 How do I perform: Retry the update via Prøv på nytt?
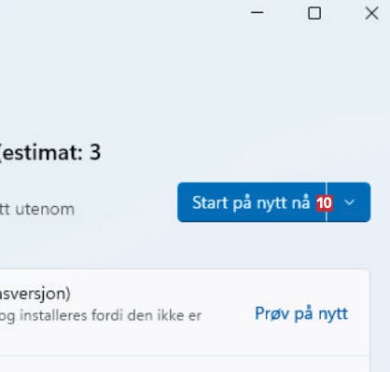301,313
